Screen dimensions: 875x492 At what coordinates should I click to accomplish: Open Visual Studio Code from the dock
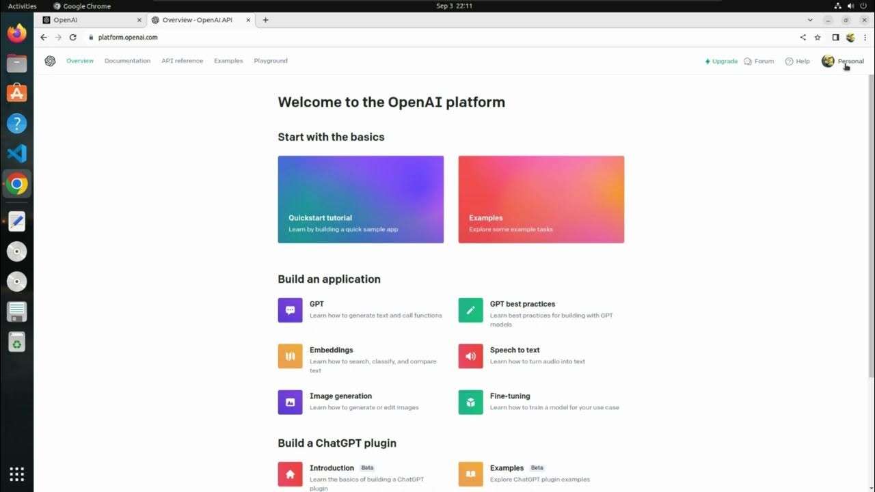[16, 154]
